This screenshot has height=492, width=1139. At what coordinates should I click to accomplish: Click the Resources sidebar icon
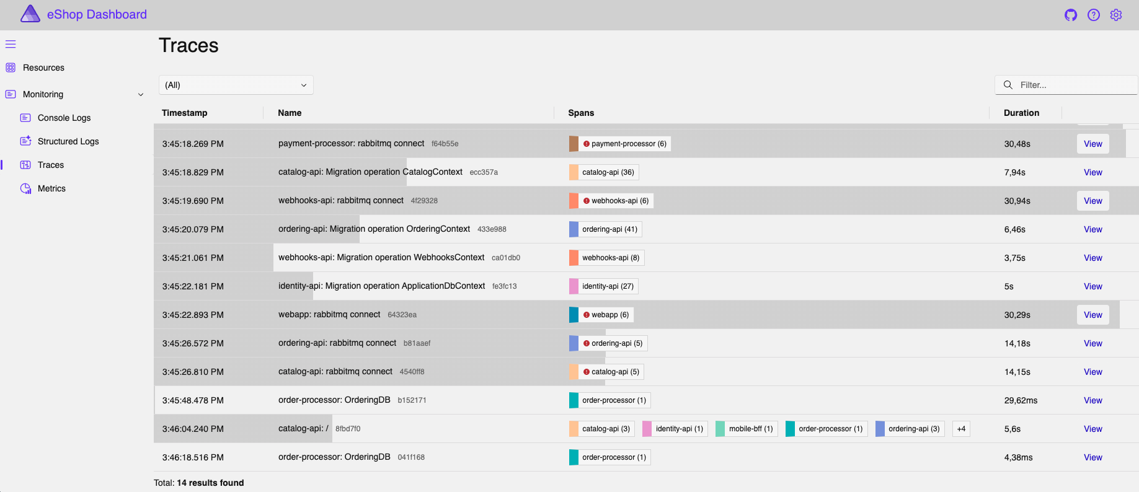point(11,68)
